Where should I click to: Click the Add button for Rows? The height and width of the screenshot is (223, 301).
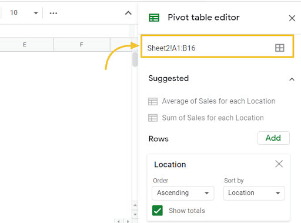tap(273, 138)
